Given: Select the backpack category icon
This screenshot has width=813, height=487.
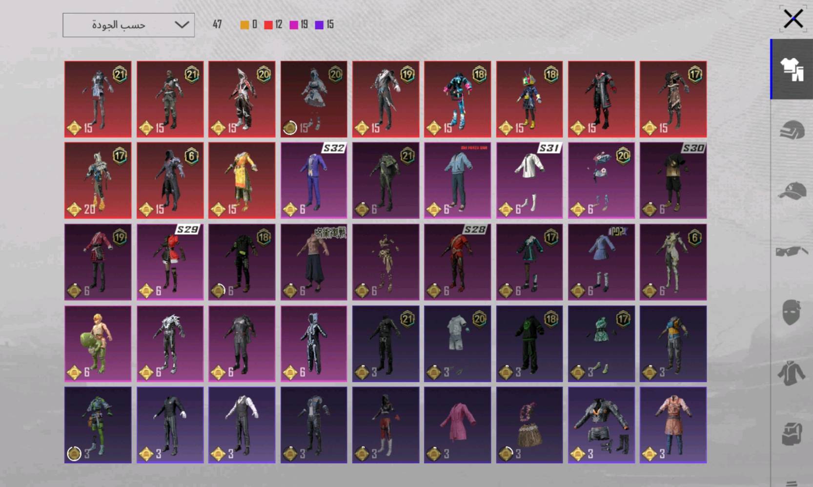Looking at the screenshot, I should point(792,433).
